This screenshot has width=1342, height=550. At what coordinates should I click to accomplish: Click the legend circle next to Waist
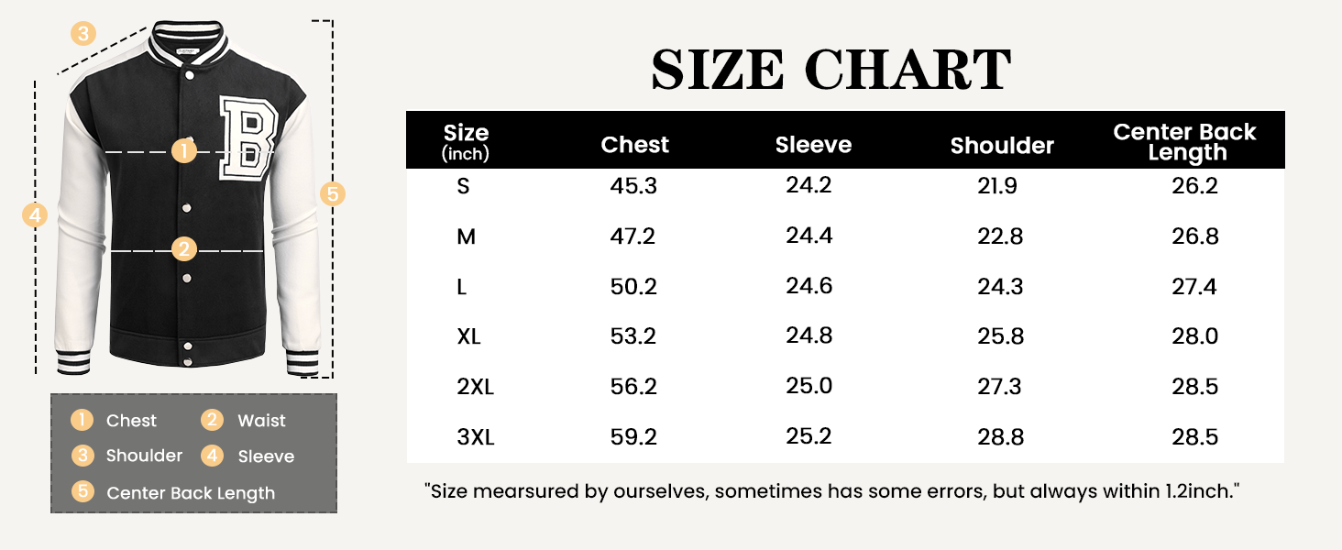coord(213,421)
